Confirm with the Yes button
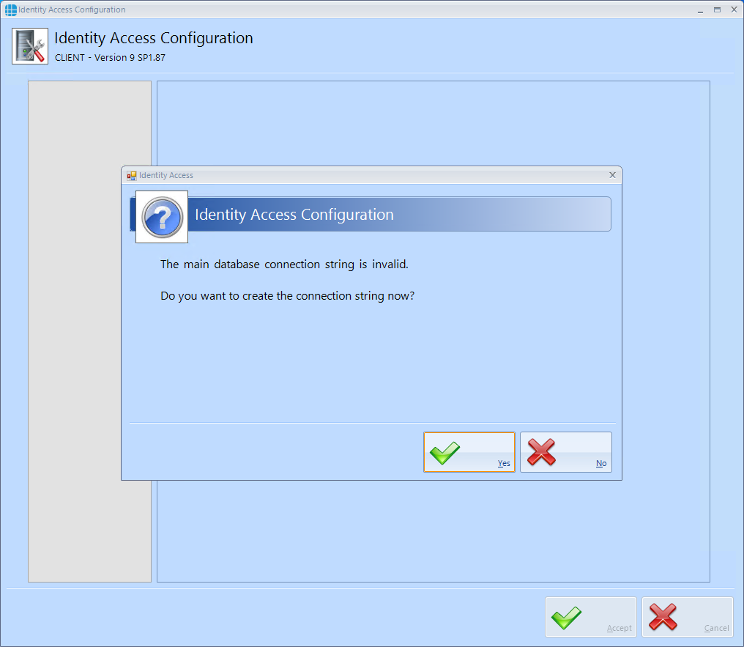The height and width of the screenshot is (647, 744). pyautogui.click(x=469, y=452)
